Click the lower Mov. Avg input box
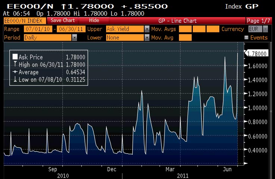This screenshot has width=275, height=179. 185,38
